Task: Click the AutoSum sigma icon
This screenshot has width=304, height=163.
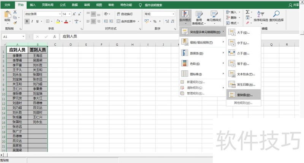Action: (x=247, y=12)
